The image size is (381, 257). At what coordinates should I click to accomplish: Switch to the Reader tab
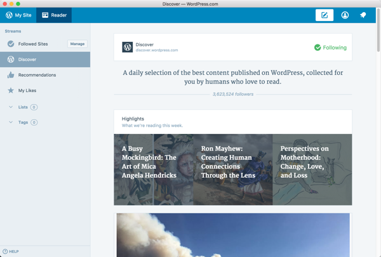pos(54,15)
